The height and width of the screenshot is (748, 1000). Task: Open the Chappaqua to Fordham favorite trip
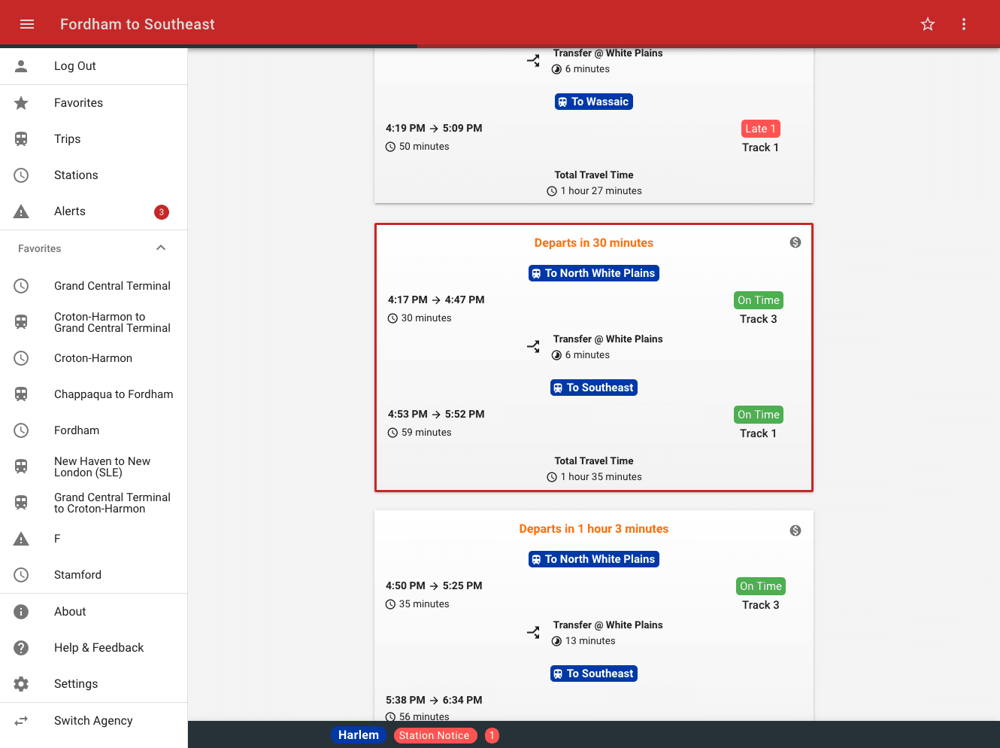pyautogui.click(x=113, y=394)
